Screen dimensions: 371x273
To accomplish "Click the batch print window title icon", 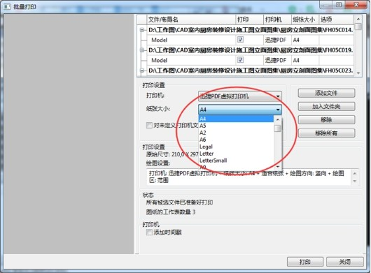I will [6, 6].
